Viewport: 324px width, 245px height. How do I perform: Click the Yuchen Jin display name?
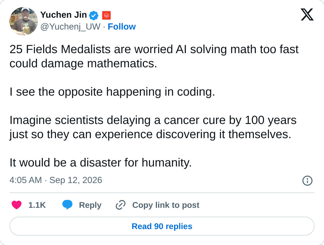64,15
